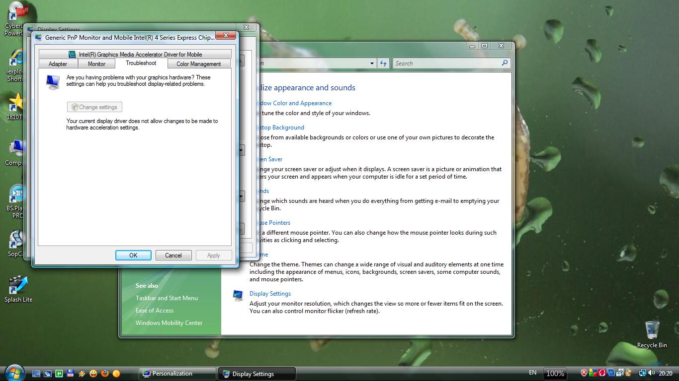Click the search magnifier in Personalization
This screenshot has width=679, height=381.
505,63
